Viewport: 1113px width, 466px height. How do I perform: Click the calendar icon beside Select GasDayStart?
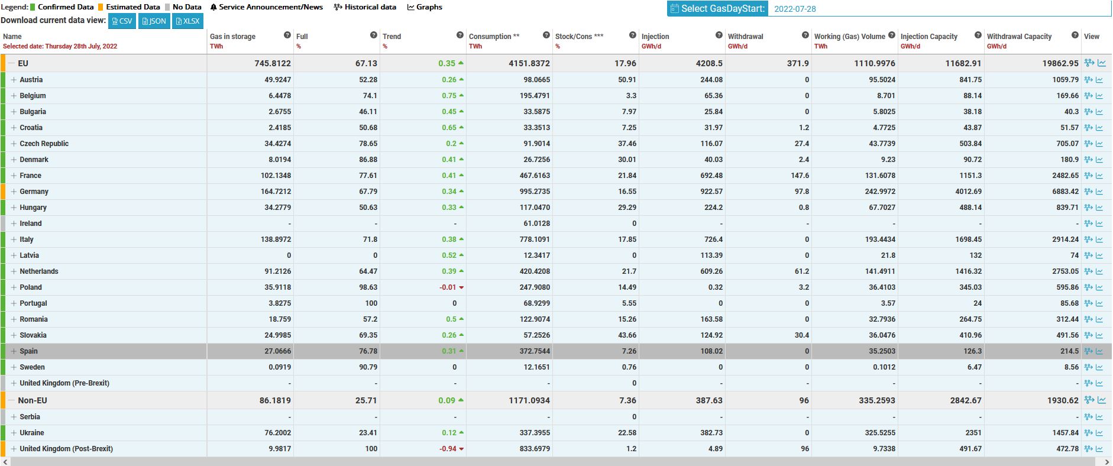point(675,8)
